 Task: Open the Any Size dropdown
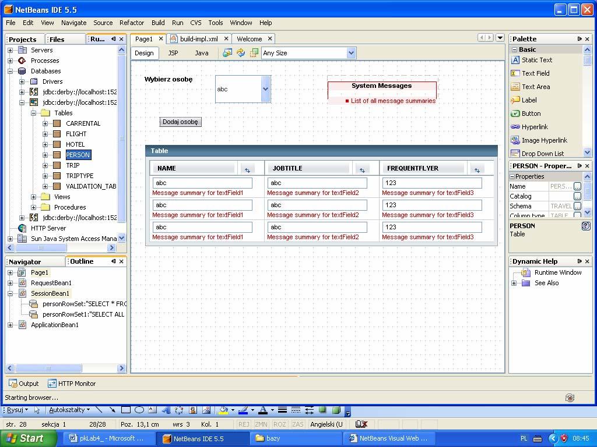[x=351, y=53]
